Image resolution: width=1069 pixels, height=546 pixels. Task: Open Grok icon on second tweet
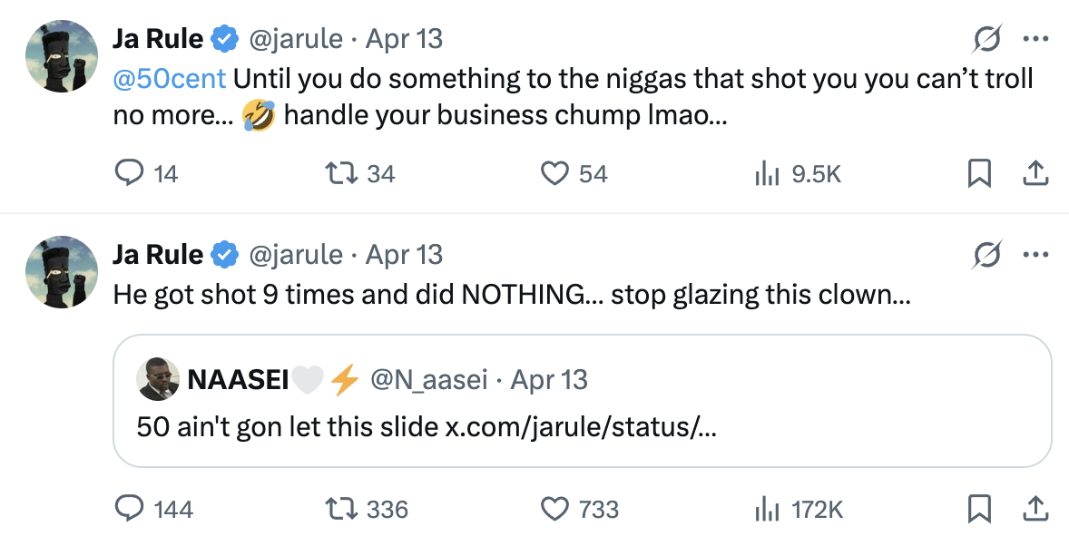coord(987,255)
